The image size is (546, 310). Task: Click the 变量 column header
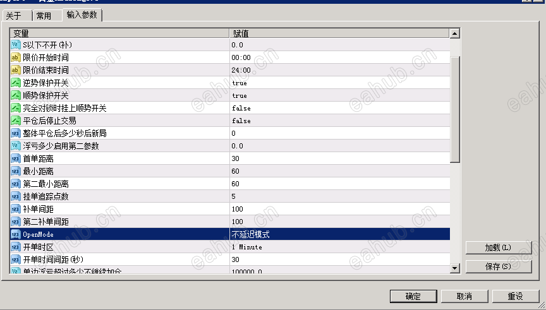click(120, 33)
